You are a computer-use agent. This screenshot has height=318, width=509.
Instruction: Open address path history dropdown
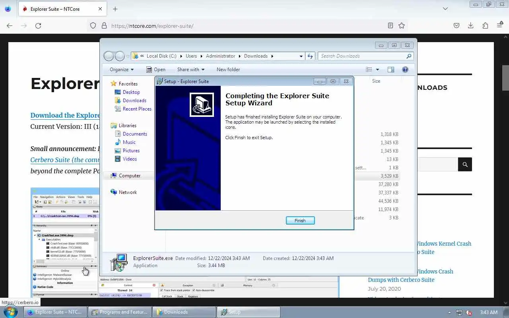(301, 56)
